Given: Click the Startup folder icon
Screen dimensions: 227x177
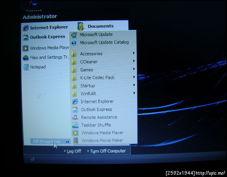Looking at the screenshot, I should [x=74, y=86].
